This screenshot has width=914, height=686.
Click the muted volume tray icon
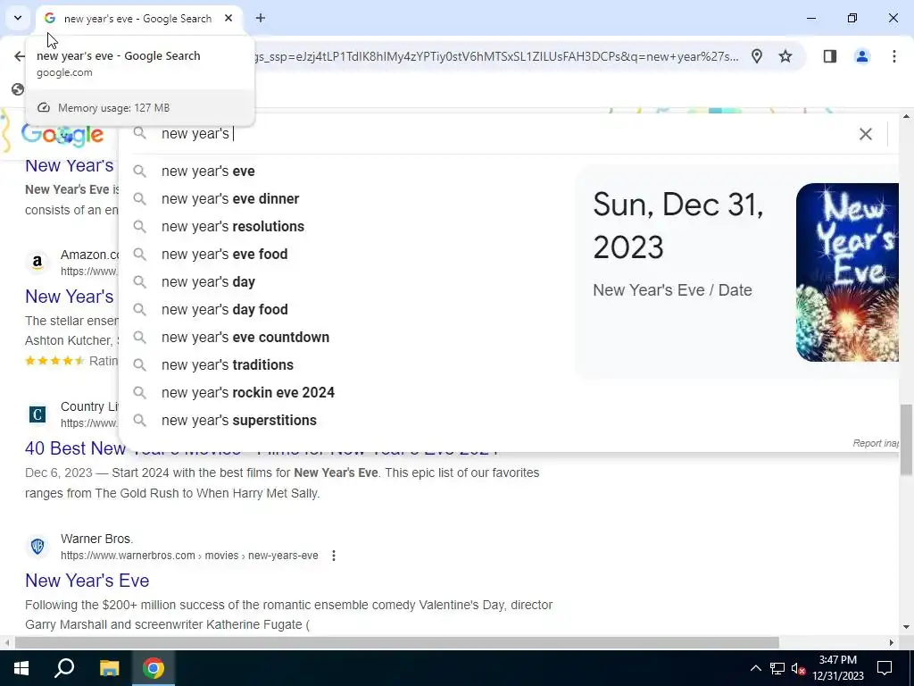pyautogui.click(x=799, y=668)
